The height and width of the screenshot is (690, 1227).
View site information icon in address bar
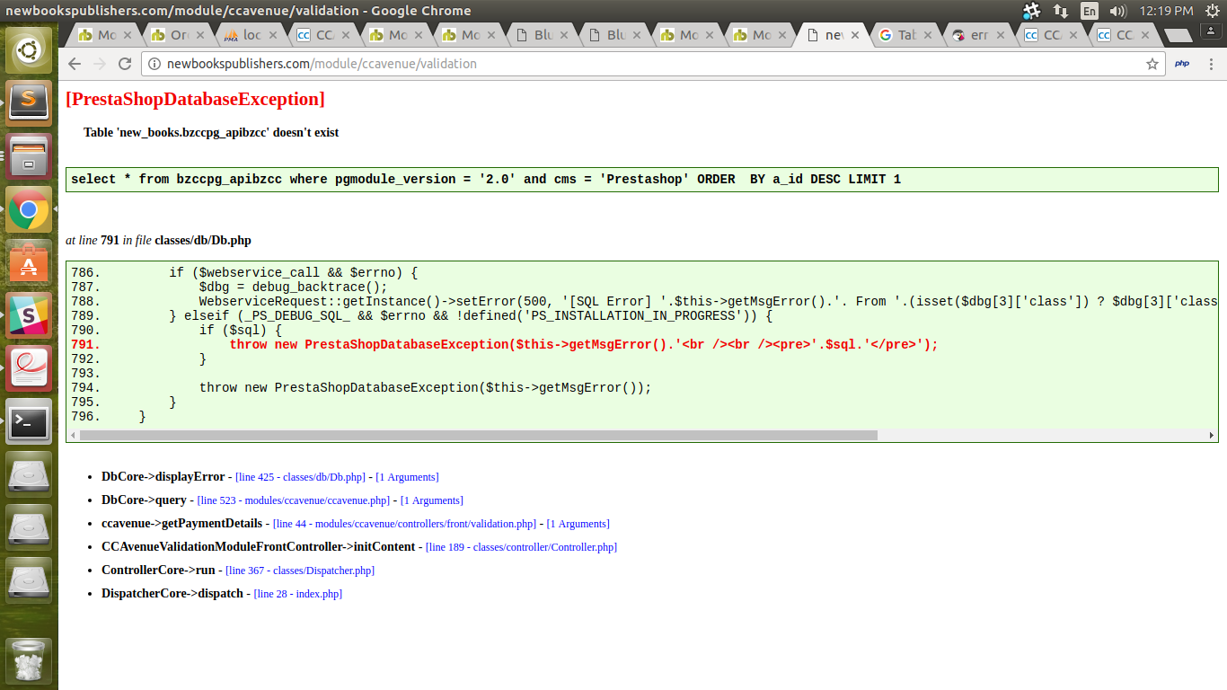point(154,64)
